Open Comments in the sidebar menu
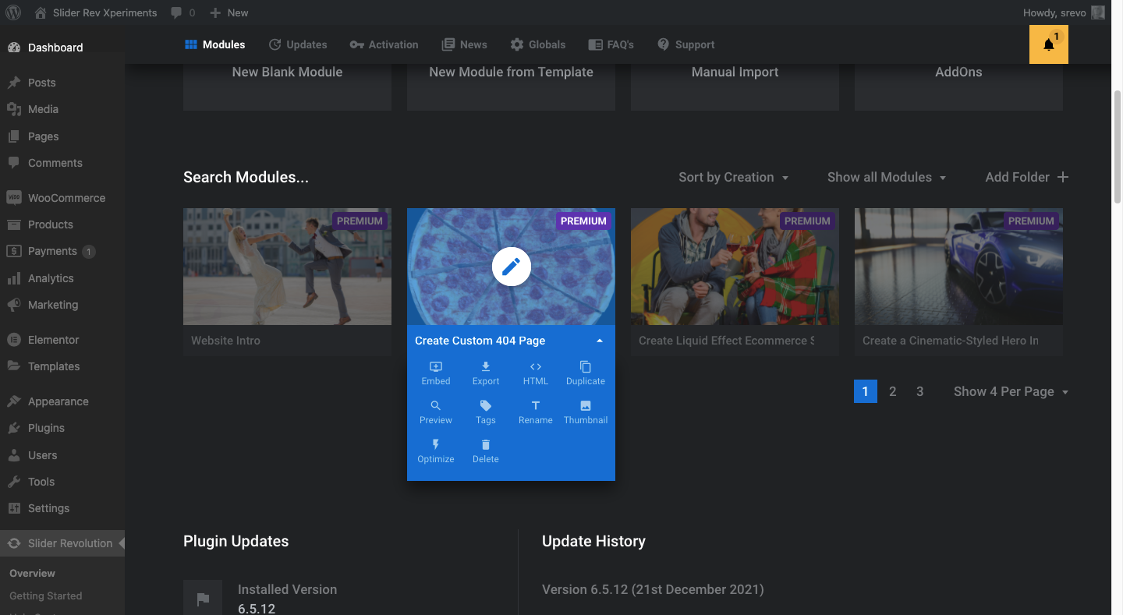The height and width of the screenshot is (615, 1123). tap(62, 163)
